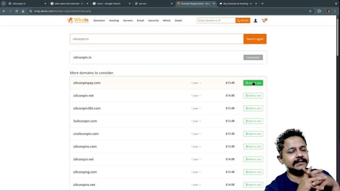
Task: Click the browser forward arrow
Action: point(10,11)
